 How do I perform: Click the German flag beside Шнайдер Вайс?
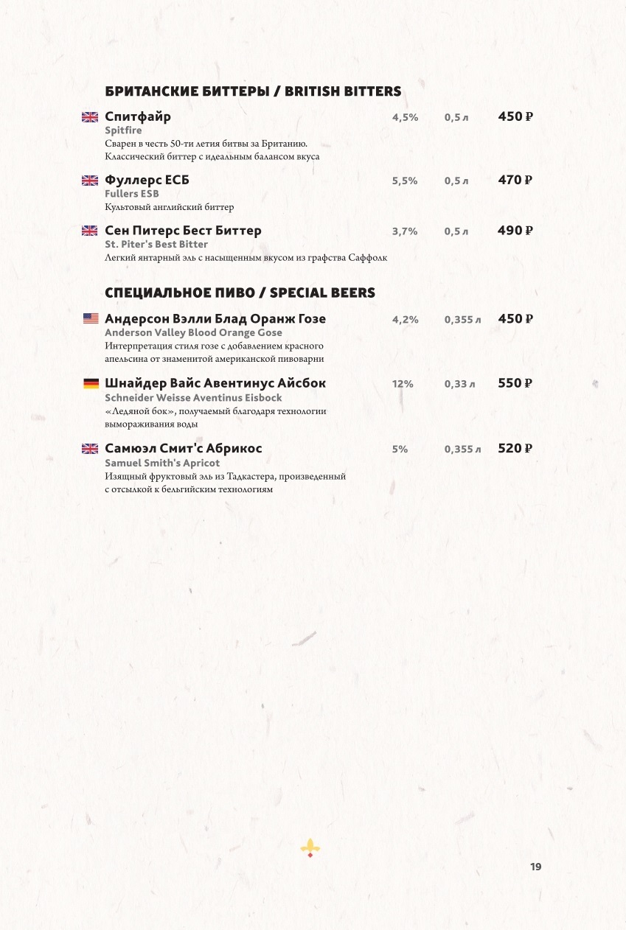pyautogui.click(x=91, y=384)
